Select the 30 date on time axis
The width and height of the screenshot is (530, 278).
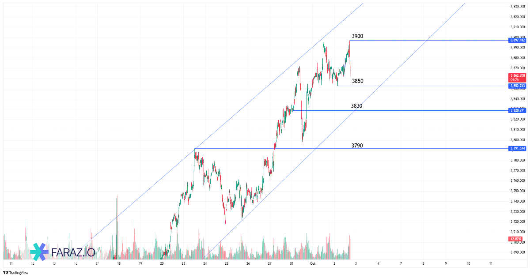click(x=291, y=263)
